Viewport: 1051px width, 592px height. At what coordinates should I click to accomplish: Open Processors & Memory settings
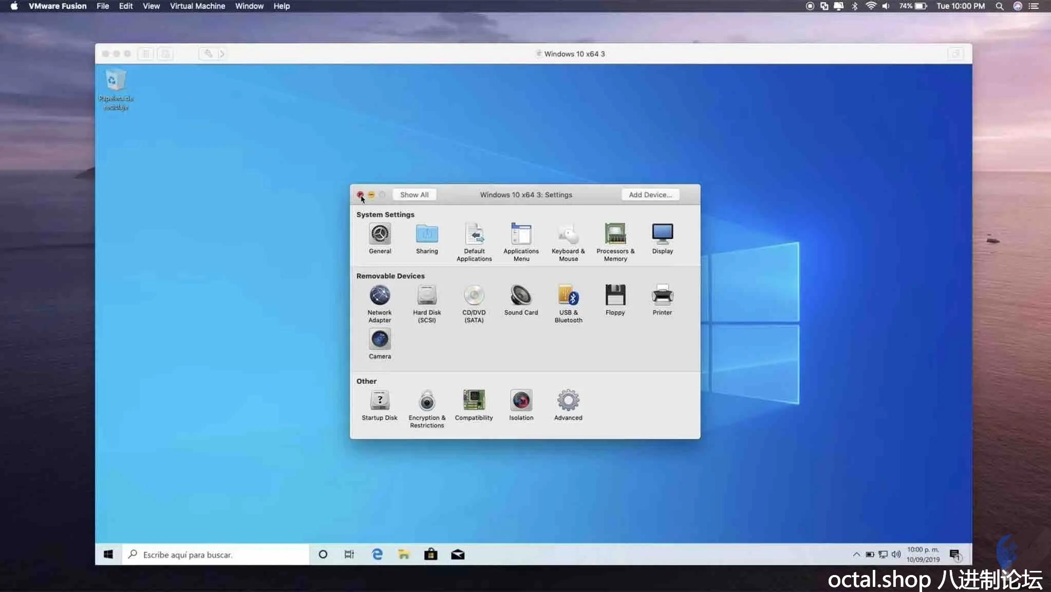point(615,242)
